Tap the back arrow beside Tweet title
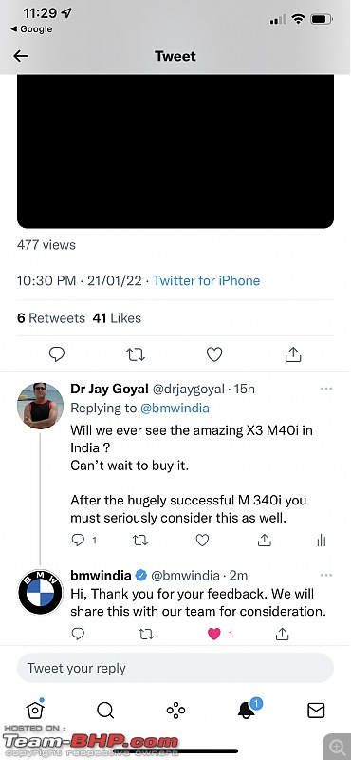 [x=20, y=56]
